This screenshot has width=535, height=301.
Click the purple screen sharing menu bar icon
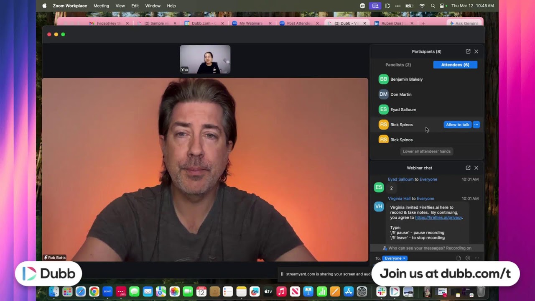click(375, 6)
